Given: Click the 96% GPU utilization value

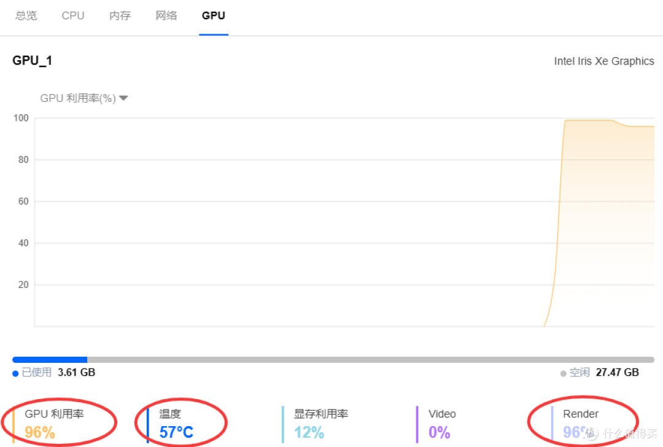Looking at the screenshot, I should tap(40, 432).
